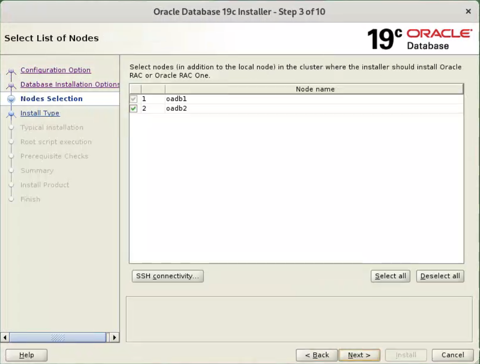The width and height of the screenshot is (480, 364).
Task: Click Select all nodes button
Action: pyautogui.click(x=390, y=276)
